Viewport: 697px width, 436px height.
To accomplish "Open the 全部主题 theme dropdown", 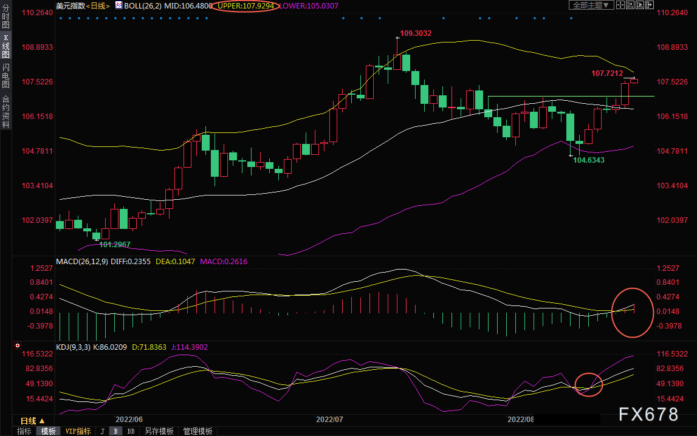I will point(591,5).
